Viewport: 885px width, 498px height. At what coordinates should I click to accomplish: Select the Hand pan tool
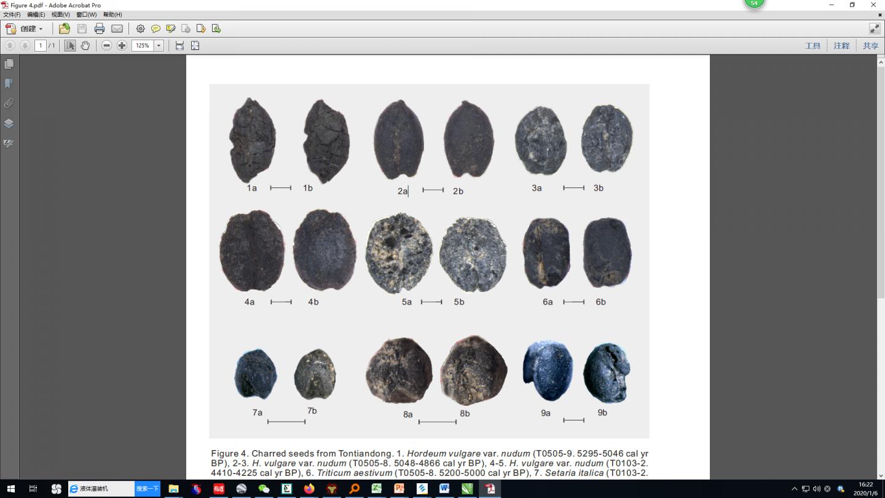pos(85,45)
